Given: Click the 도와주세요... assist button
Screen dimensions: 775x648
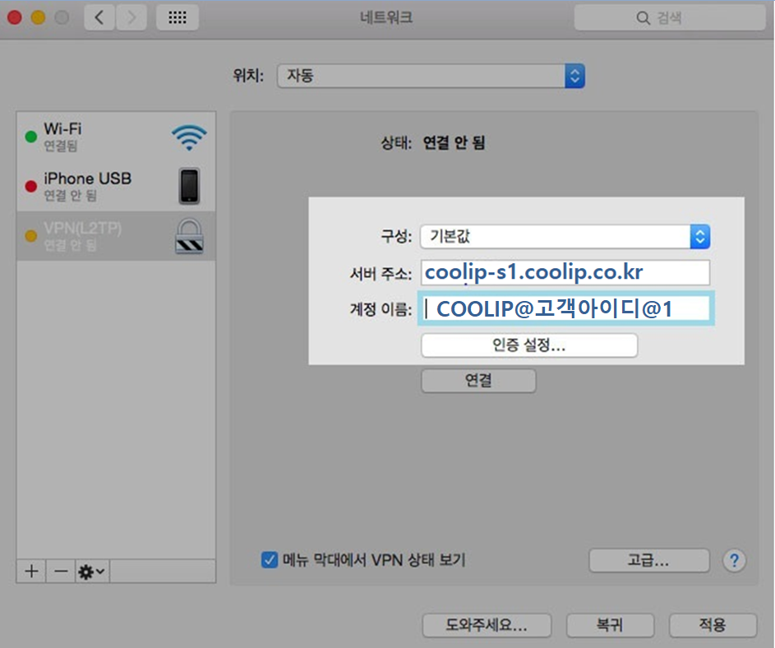Looking at the screenshot, I should pyautogui.click(x=487, y=625).
